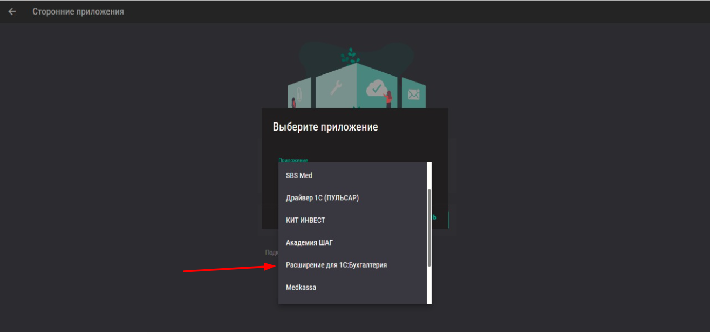Image resolution: width=710 pixels, height=334 pixels.
Task: Click the Сторонние приложения page title
Action: pos(78,11)
